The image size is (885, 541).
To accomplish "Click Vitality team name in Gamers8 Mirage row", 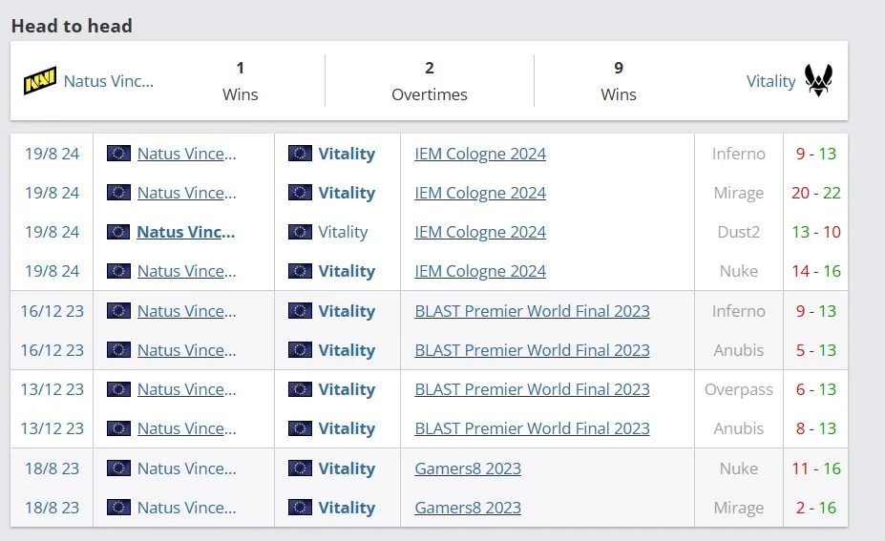I will (347, 508).
